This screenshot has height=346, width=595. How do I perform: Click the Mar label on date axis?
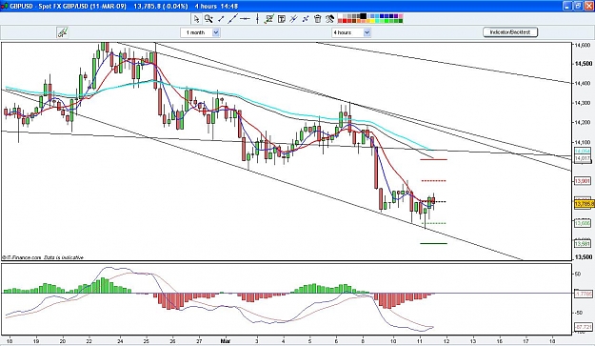coord(225,340)
